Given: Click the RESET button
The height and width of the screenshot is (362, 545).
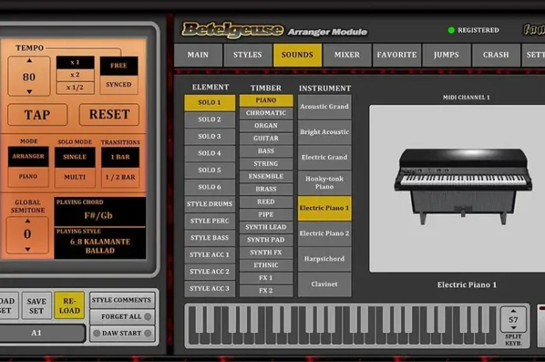Looking at the screenshot, I should pyautogui.click(x=109, y=114).
